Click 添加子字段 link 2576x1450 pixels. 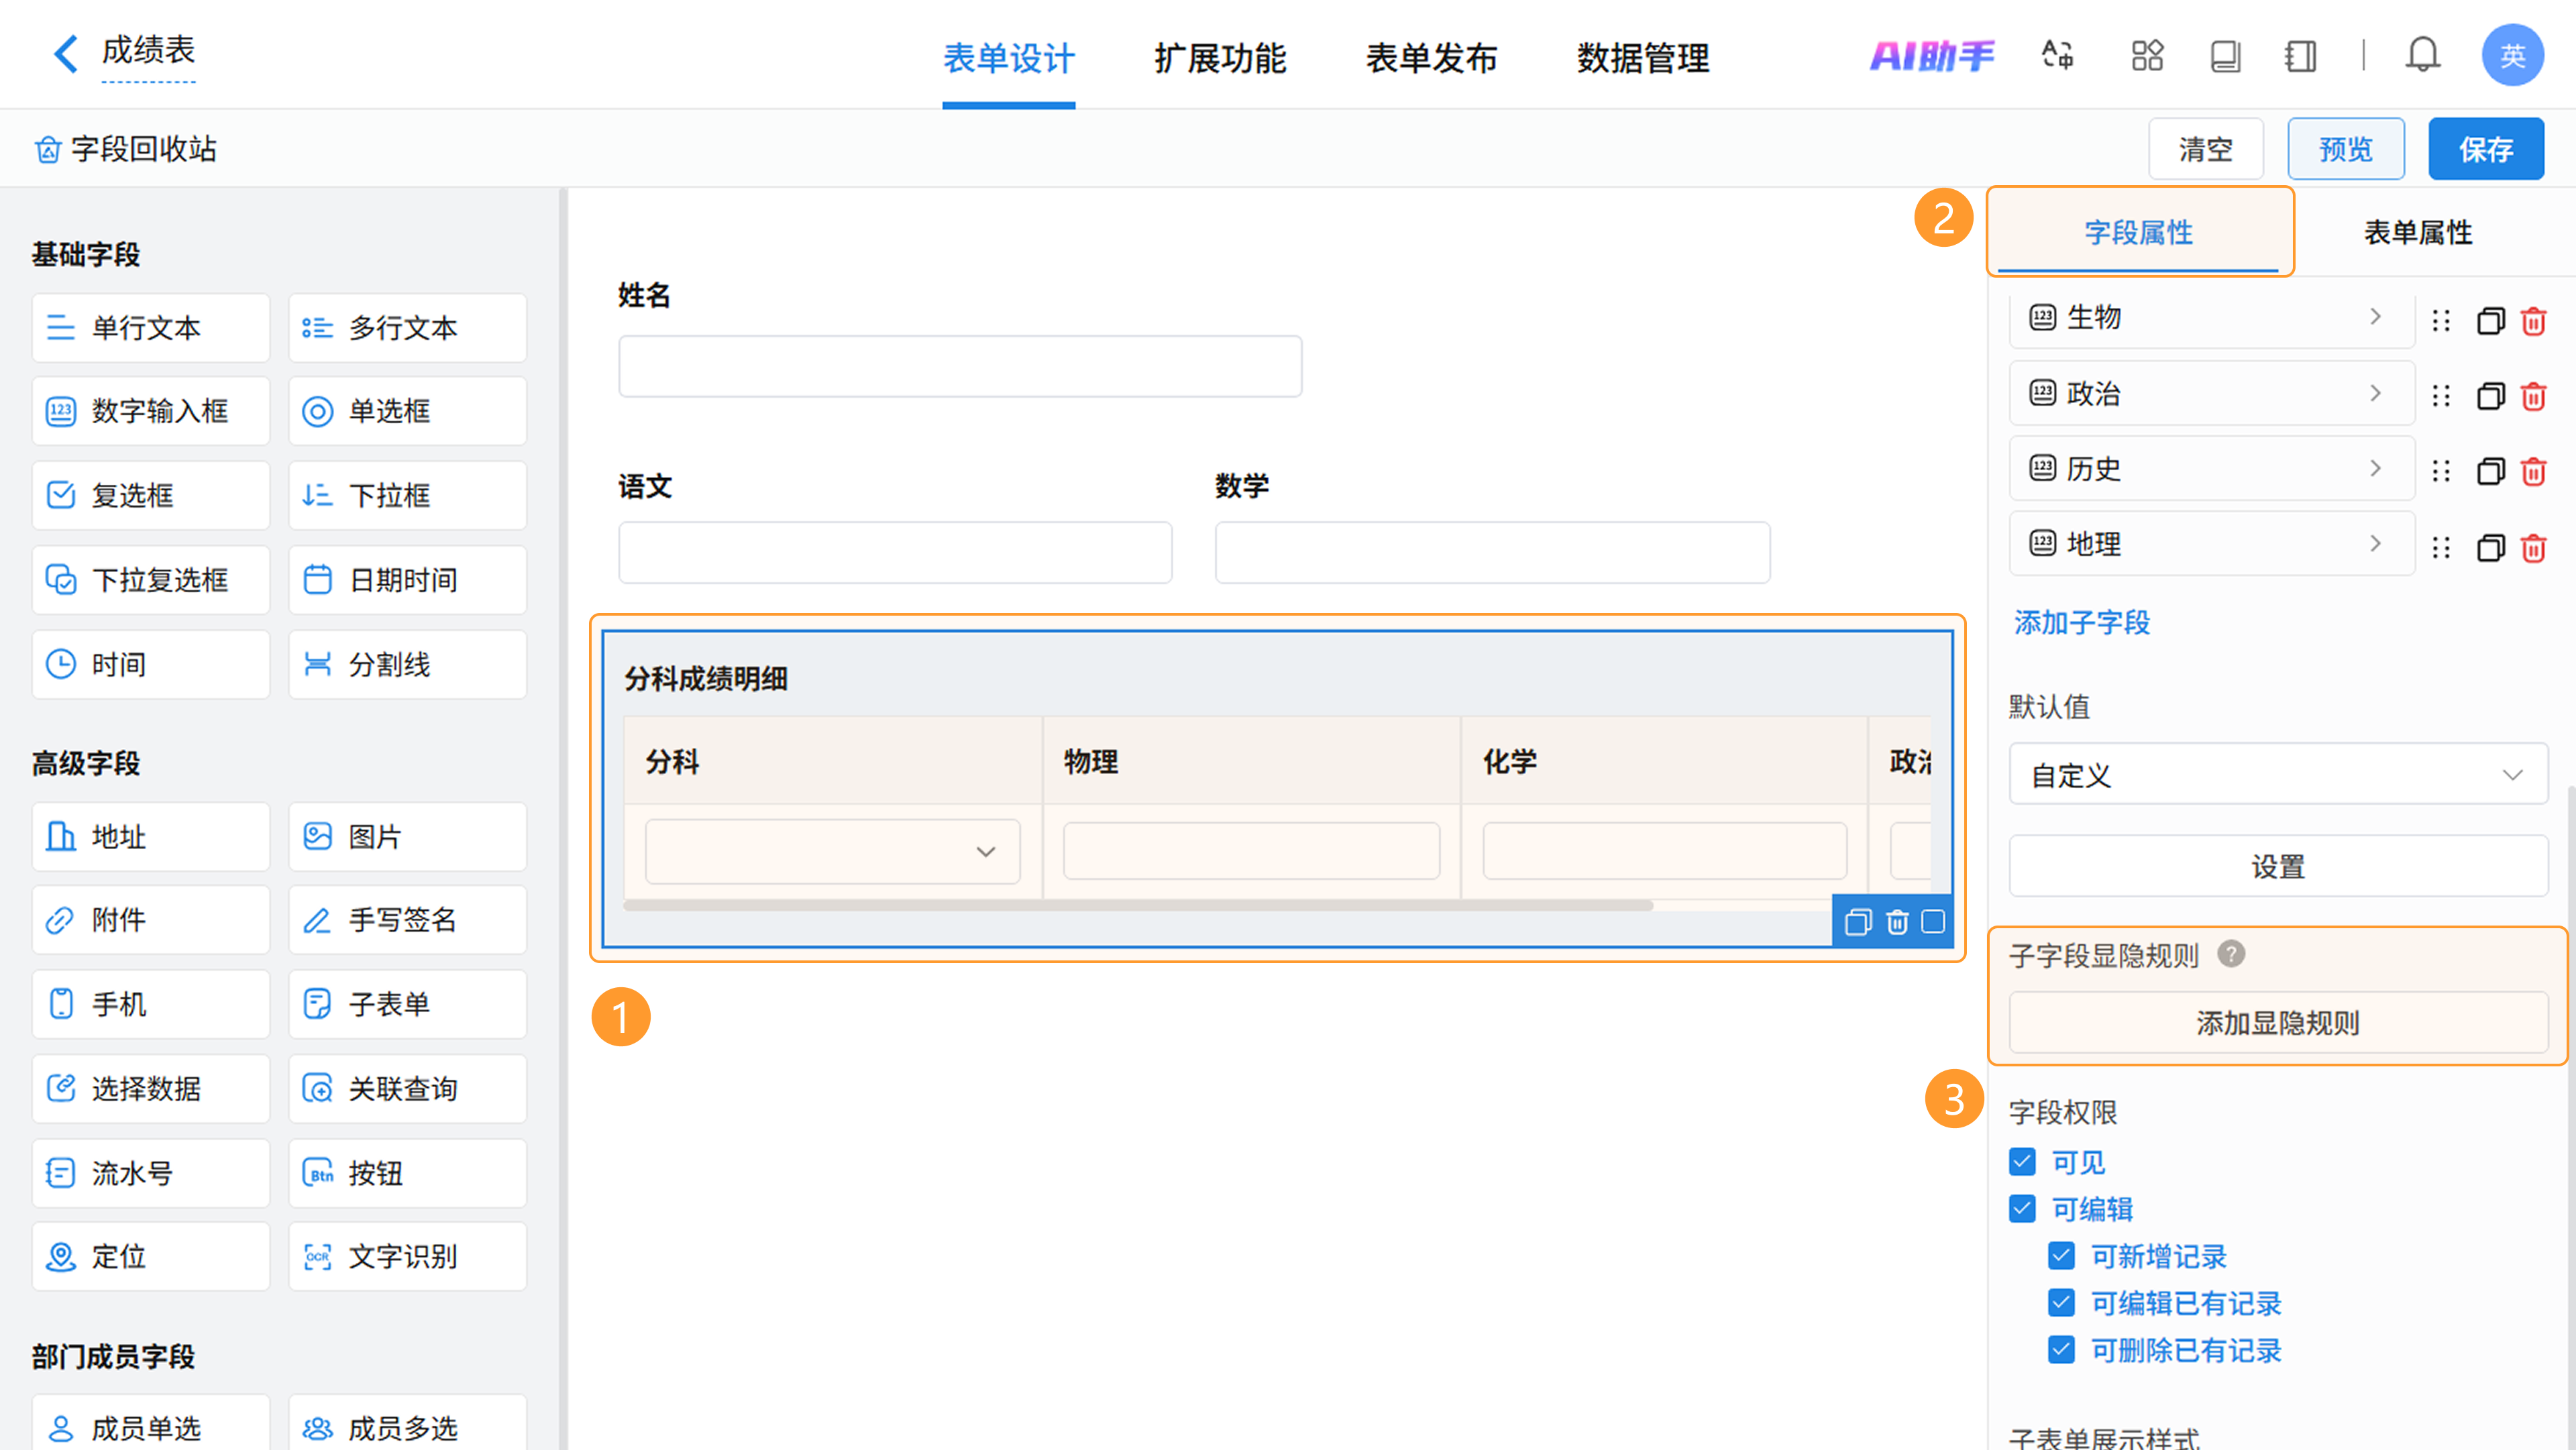point(2081,623)
